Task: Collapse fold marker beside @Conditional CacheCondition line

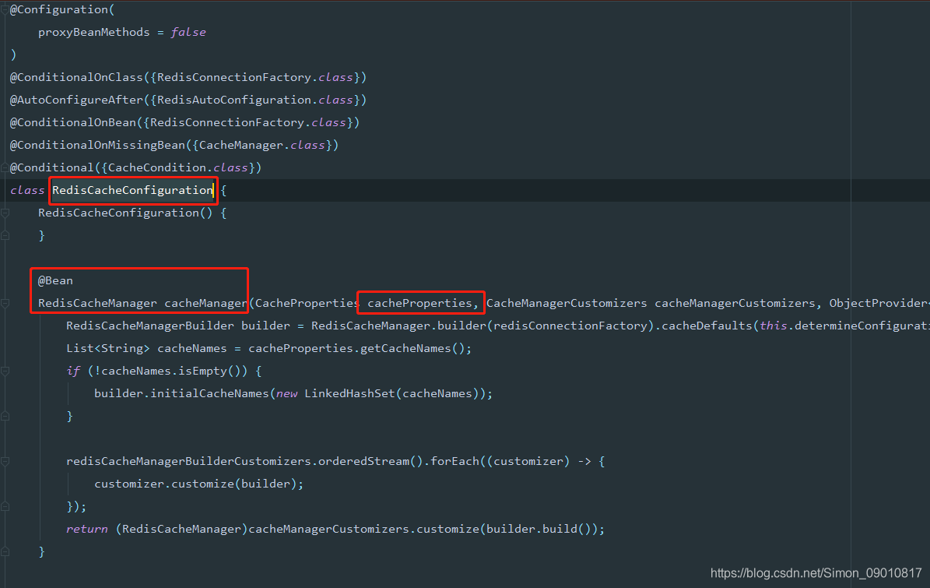Action: (x=5, y=168)
